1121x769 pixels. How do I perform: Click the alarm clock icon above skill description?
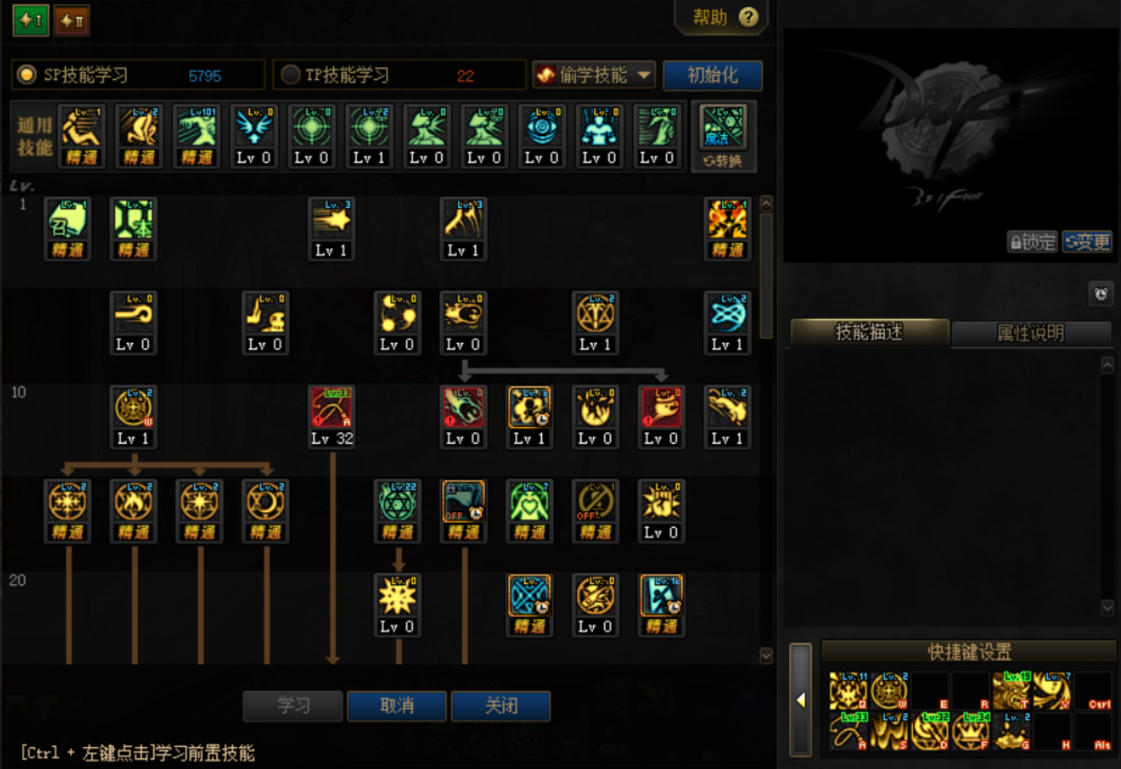tap(1100, 294)
